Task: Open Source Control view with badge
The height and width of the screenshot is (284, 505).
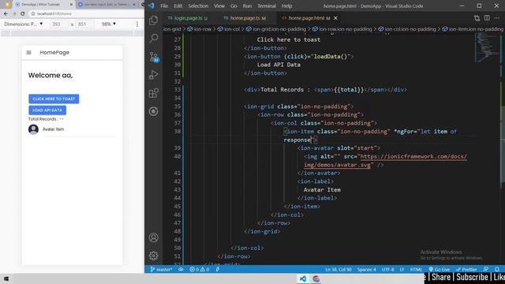Action: point(154,57)
